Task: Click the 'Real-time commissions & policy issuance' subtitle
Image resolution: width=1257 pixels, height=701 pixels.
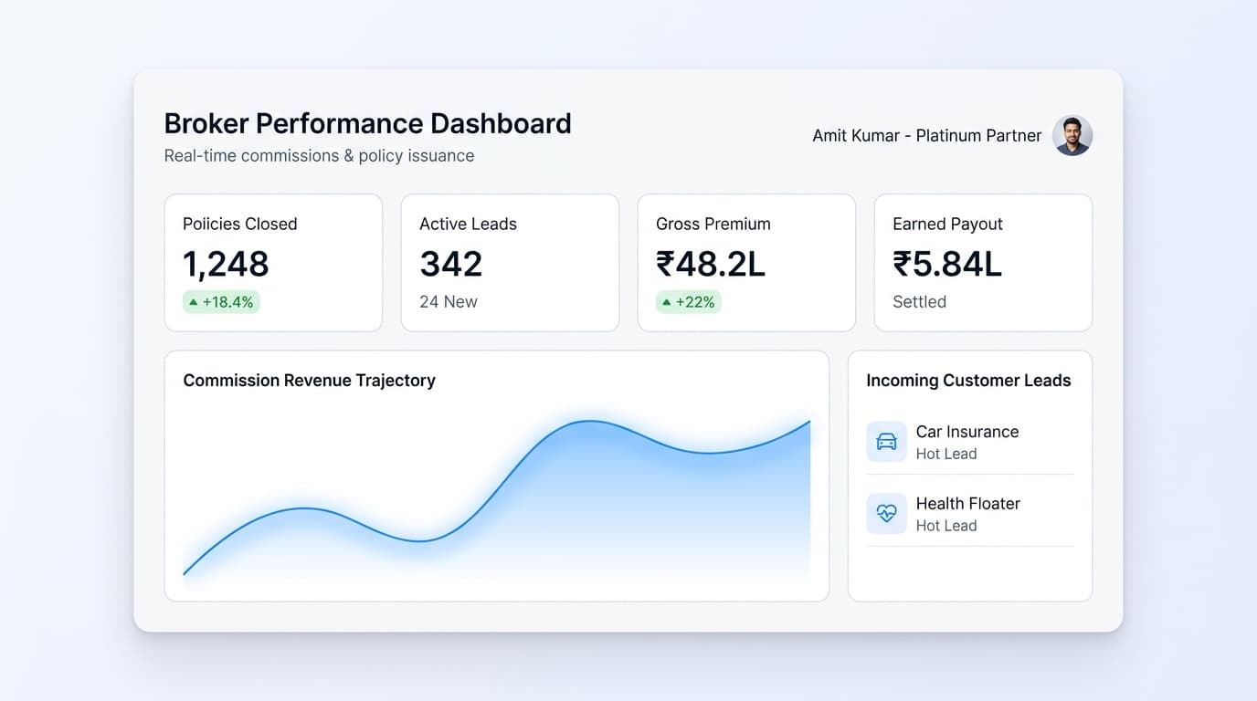Action: (319, 156)
